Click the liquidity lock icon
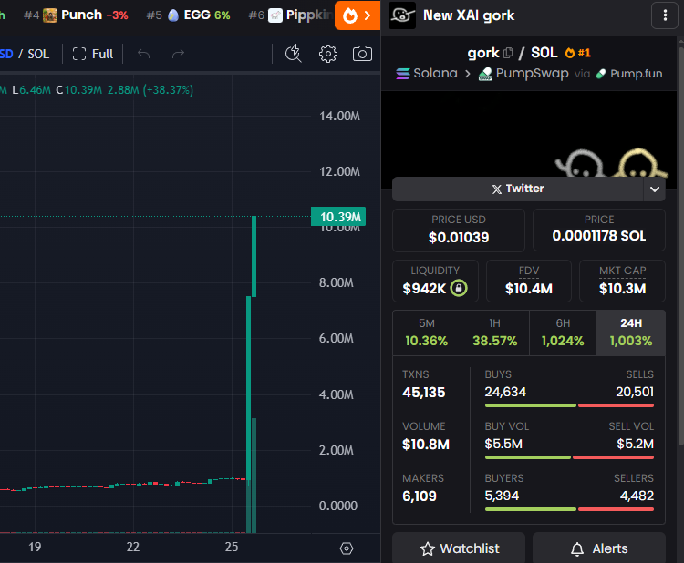 [x=459, y=288]
